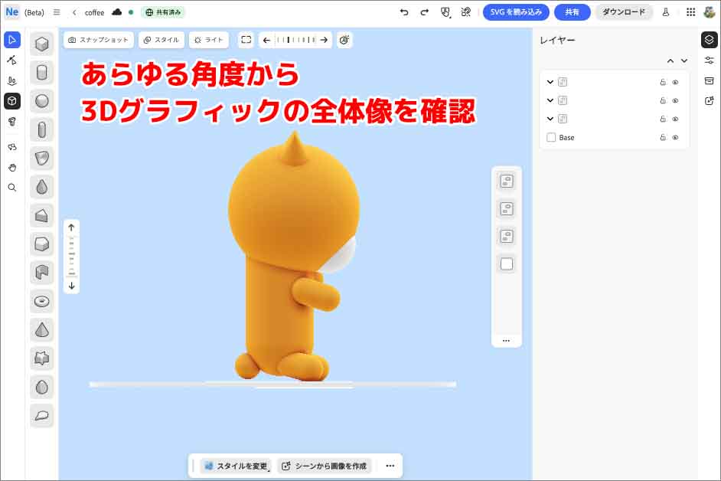Click シーンから画像を作成 button
The image size is (721, 481).
(x=325, y=466)
